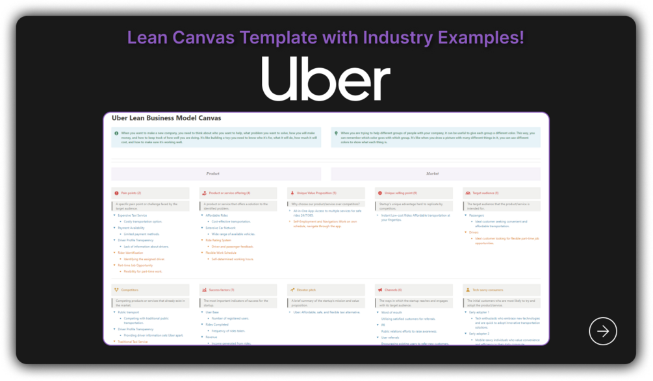
Task: Click the Unique Value Proposition (5) heading
Action: tap(316, 193)
